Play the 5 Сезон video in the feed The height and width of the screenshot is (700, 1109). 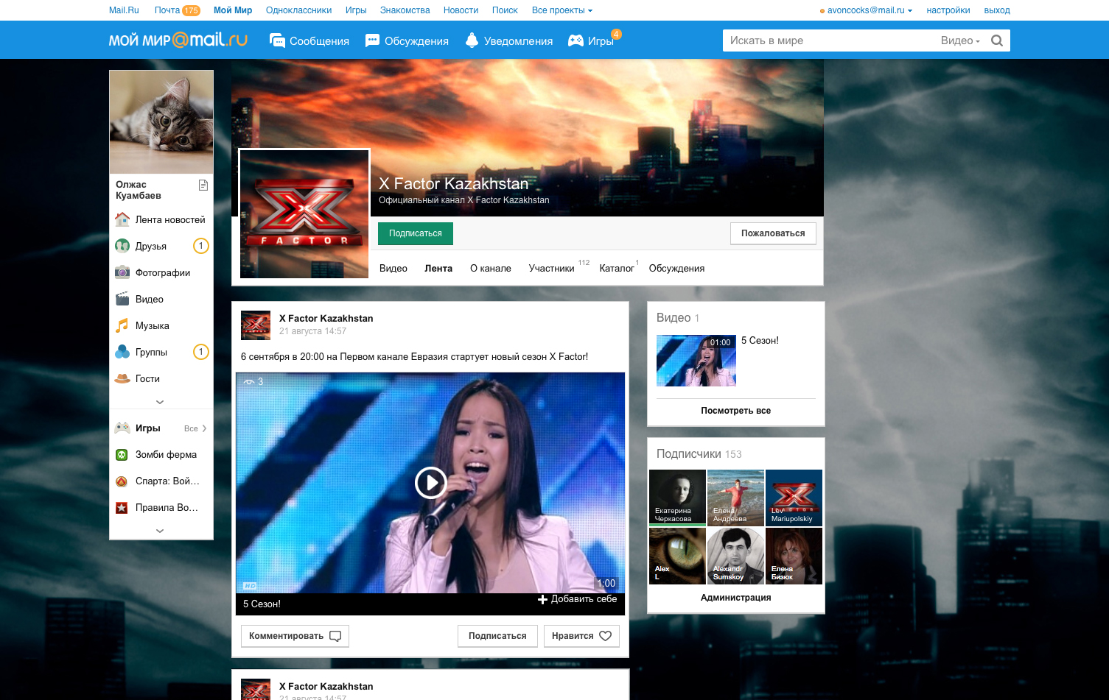(x=430, y=483)
